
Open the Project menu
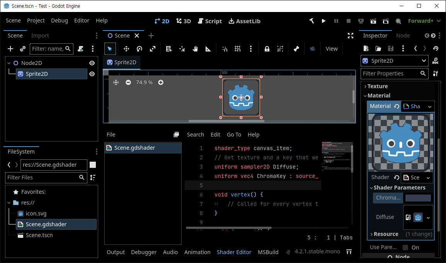(36, 20)
